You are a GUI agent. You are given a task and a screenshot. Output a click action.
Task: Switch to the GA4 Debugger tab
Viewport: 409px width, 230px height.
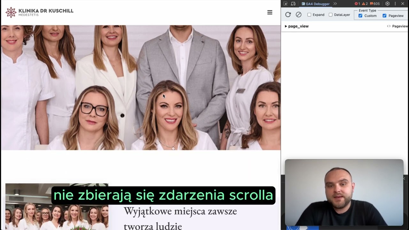315,4
